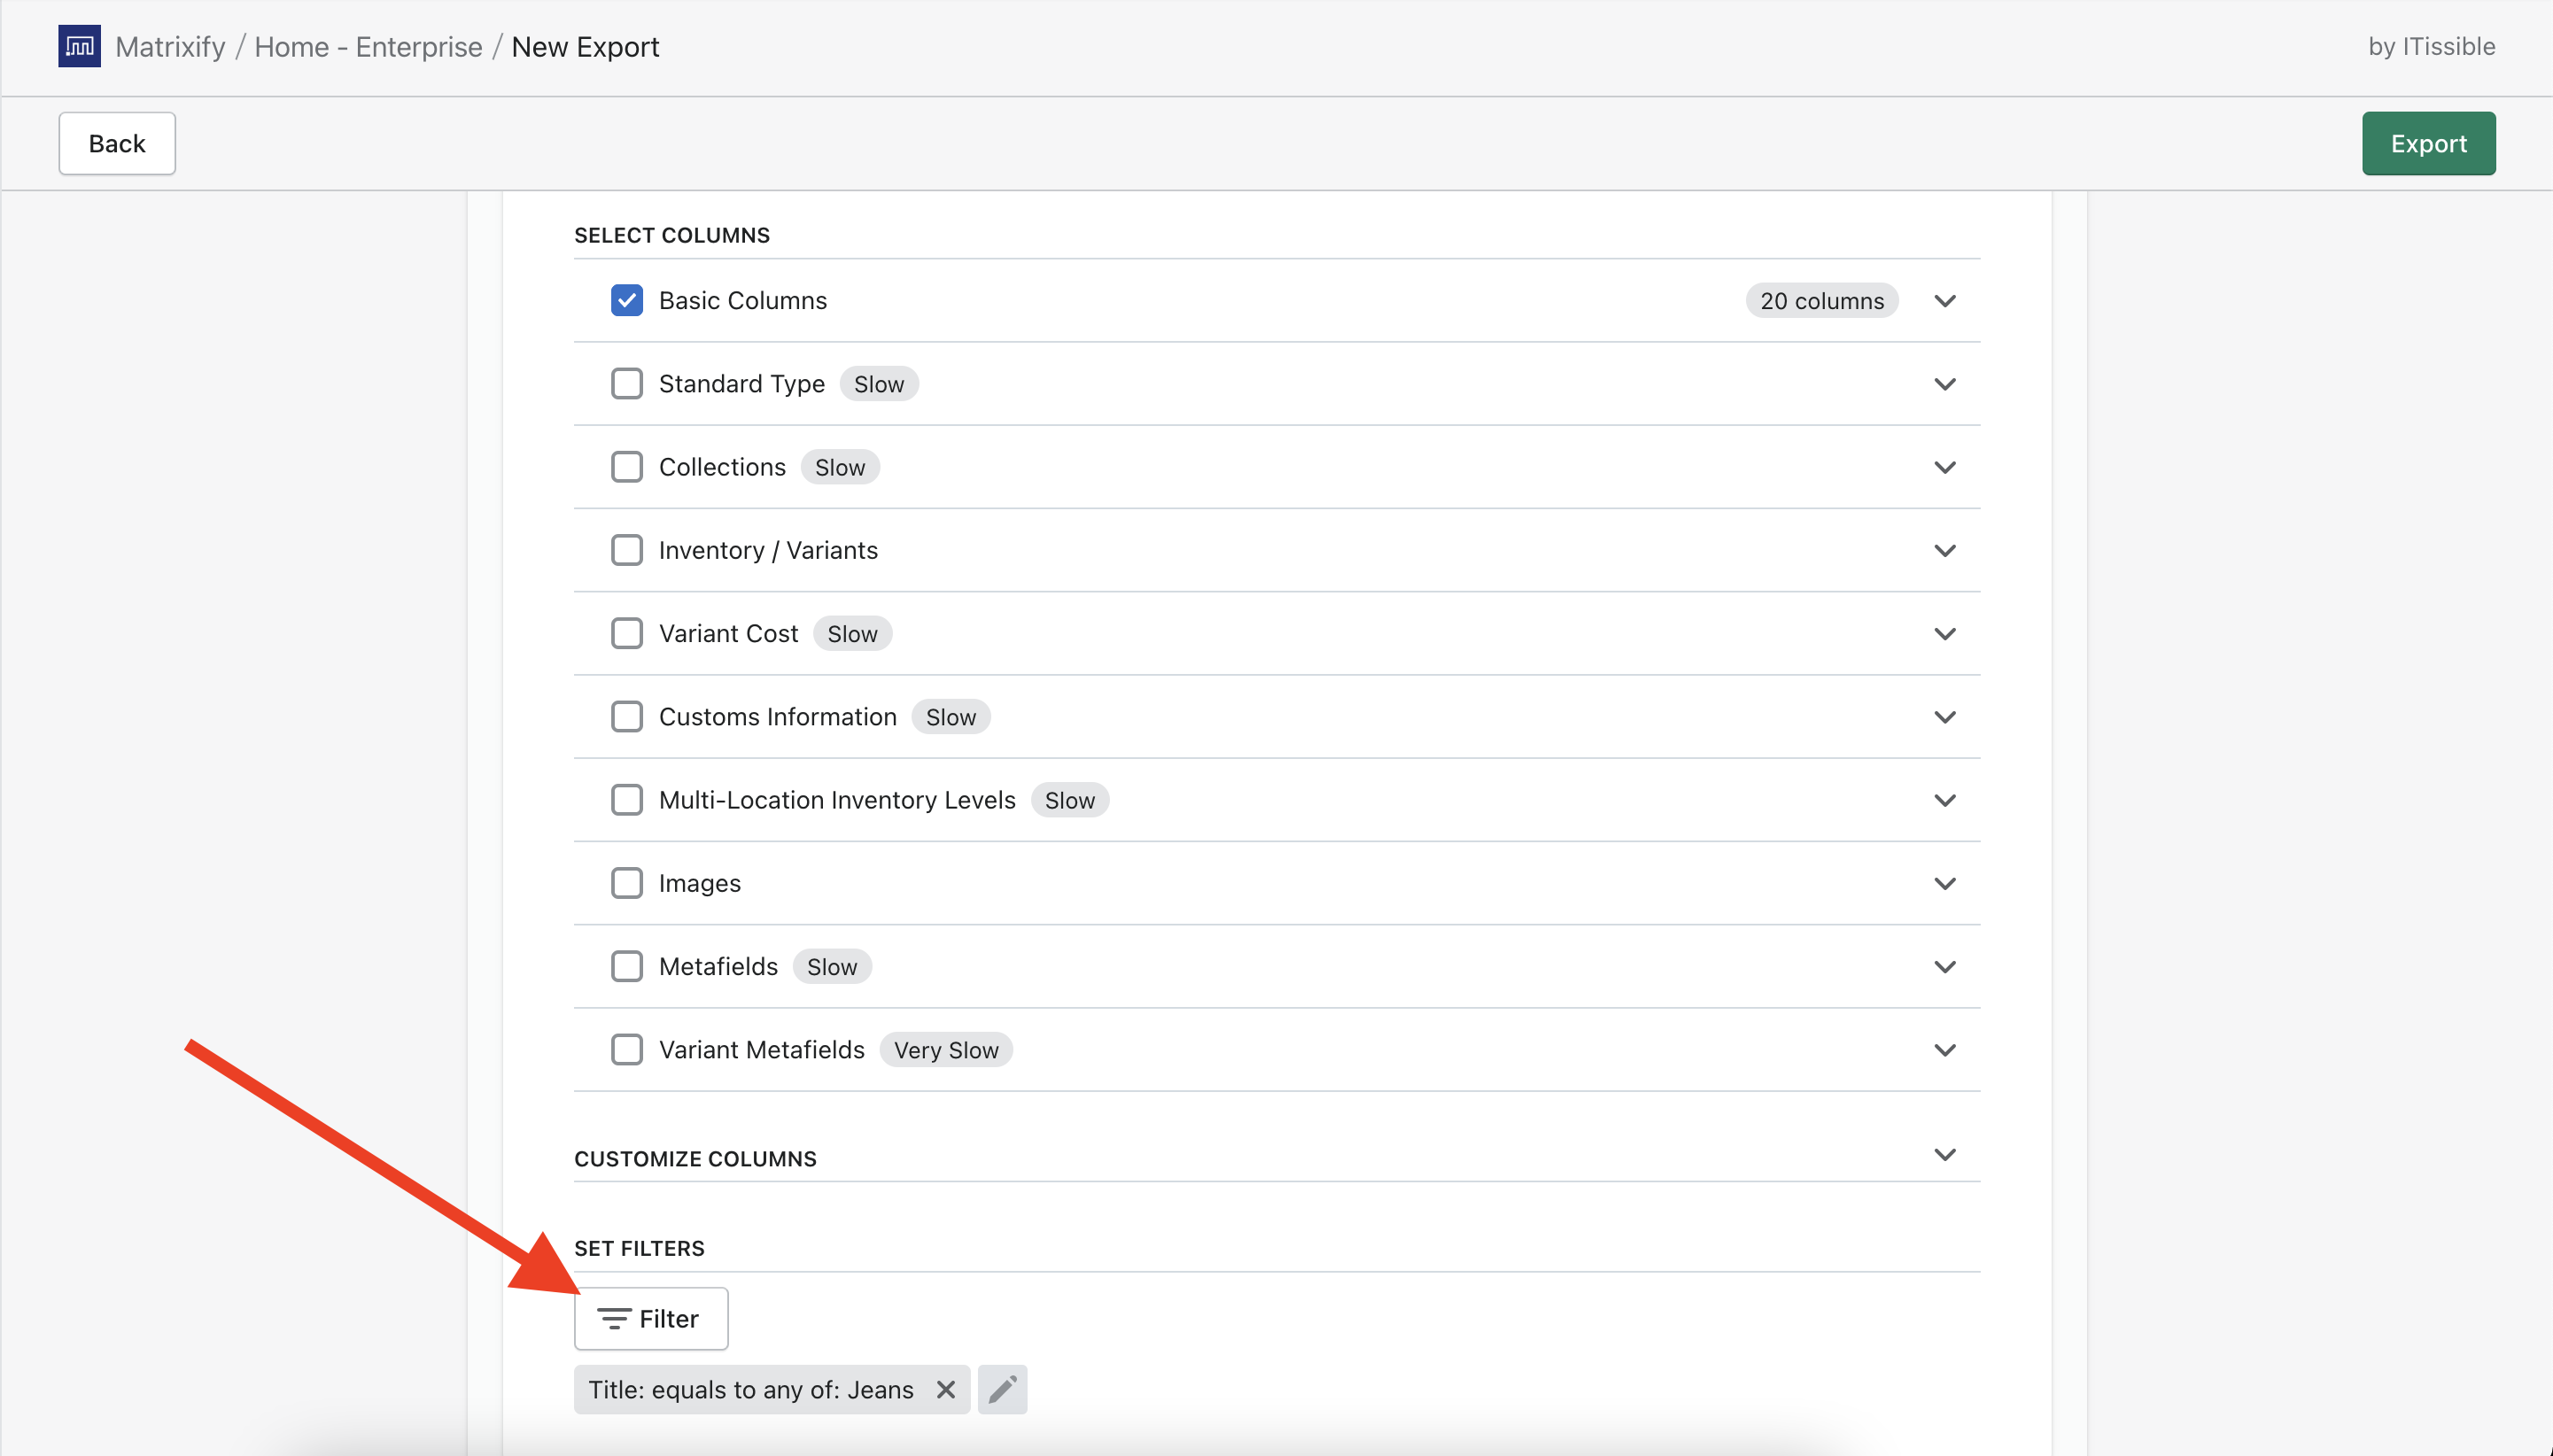Uncheck the Basic Columns checkbox

pyautogui.click(x=626, y=300)
